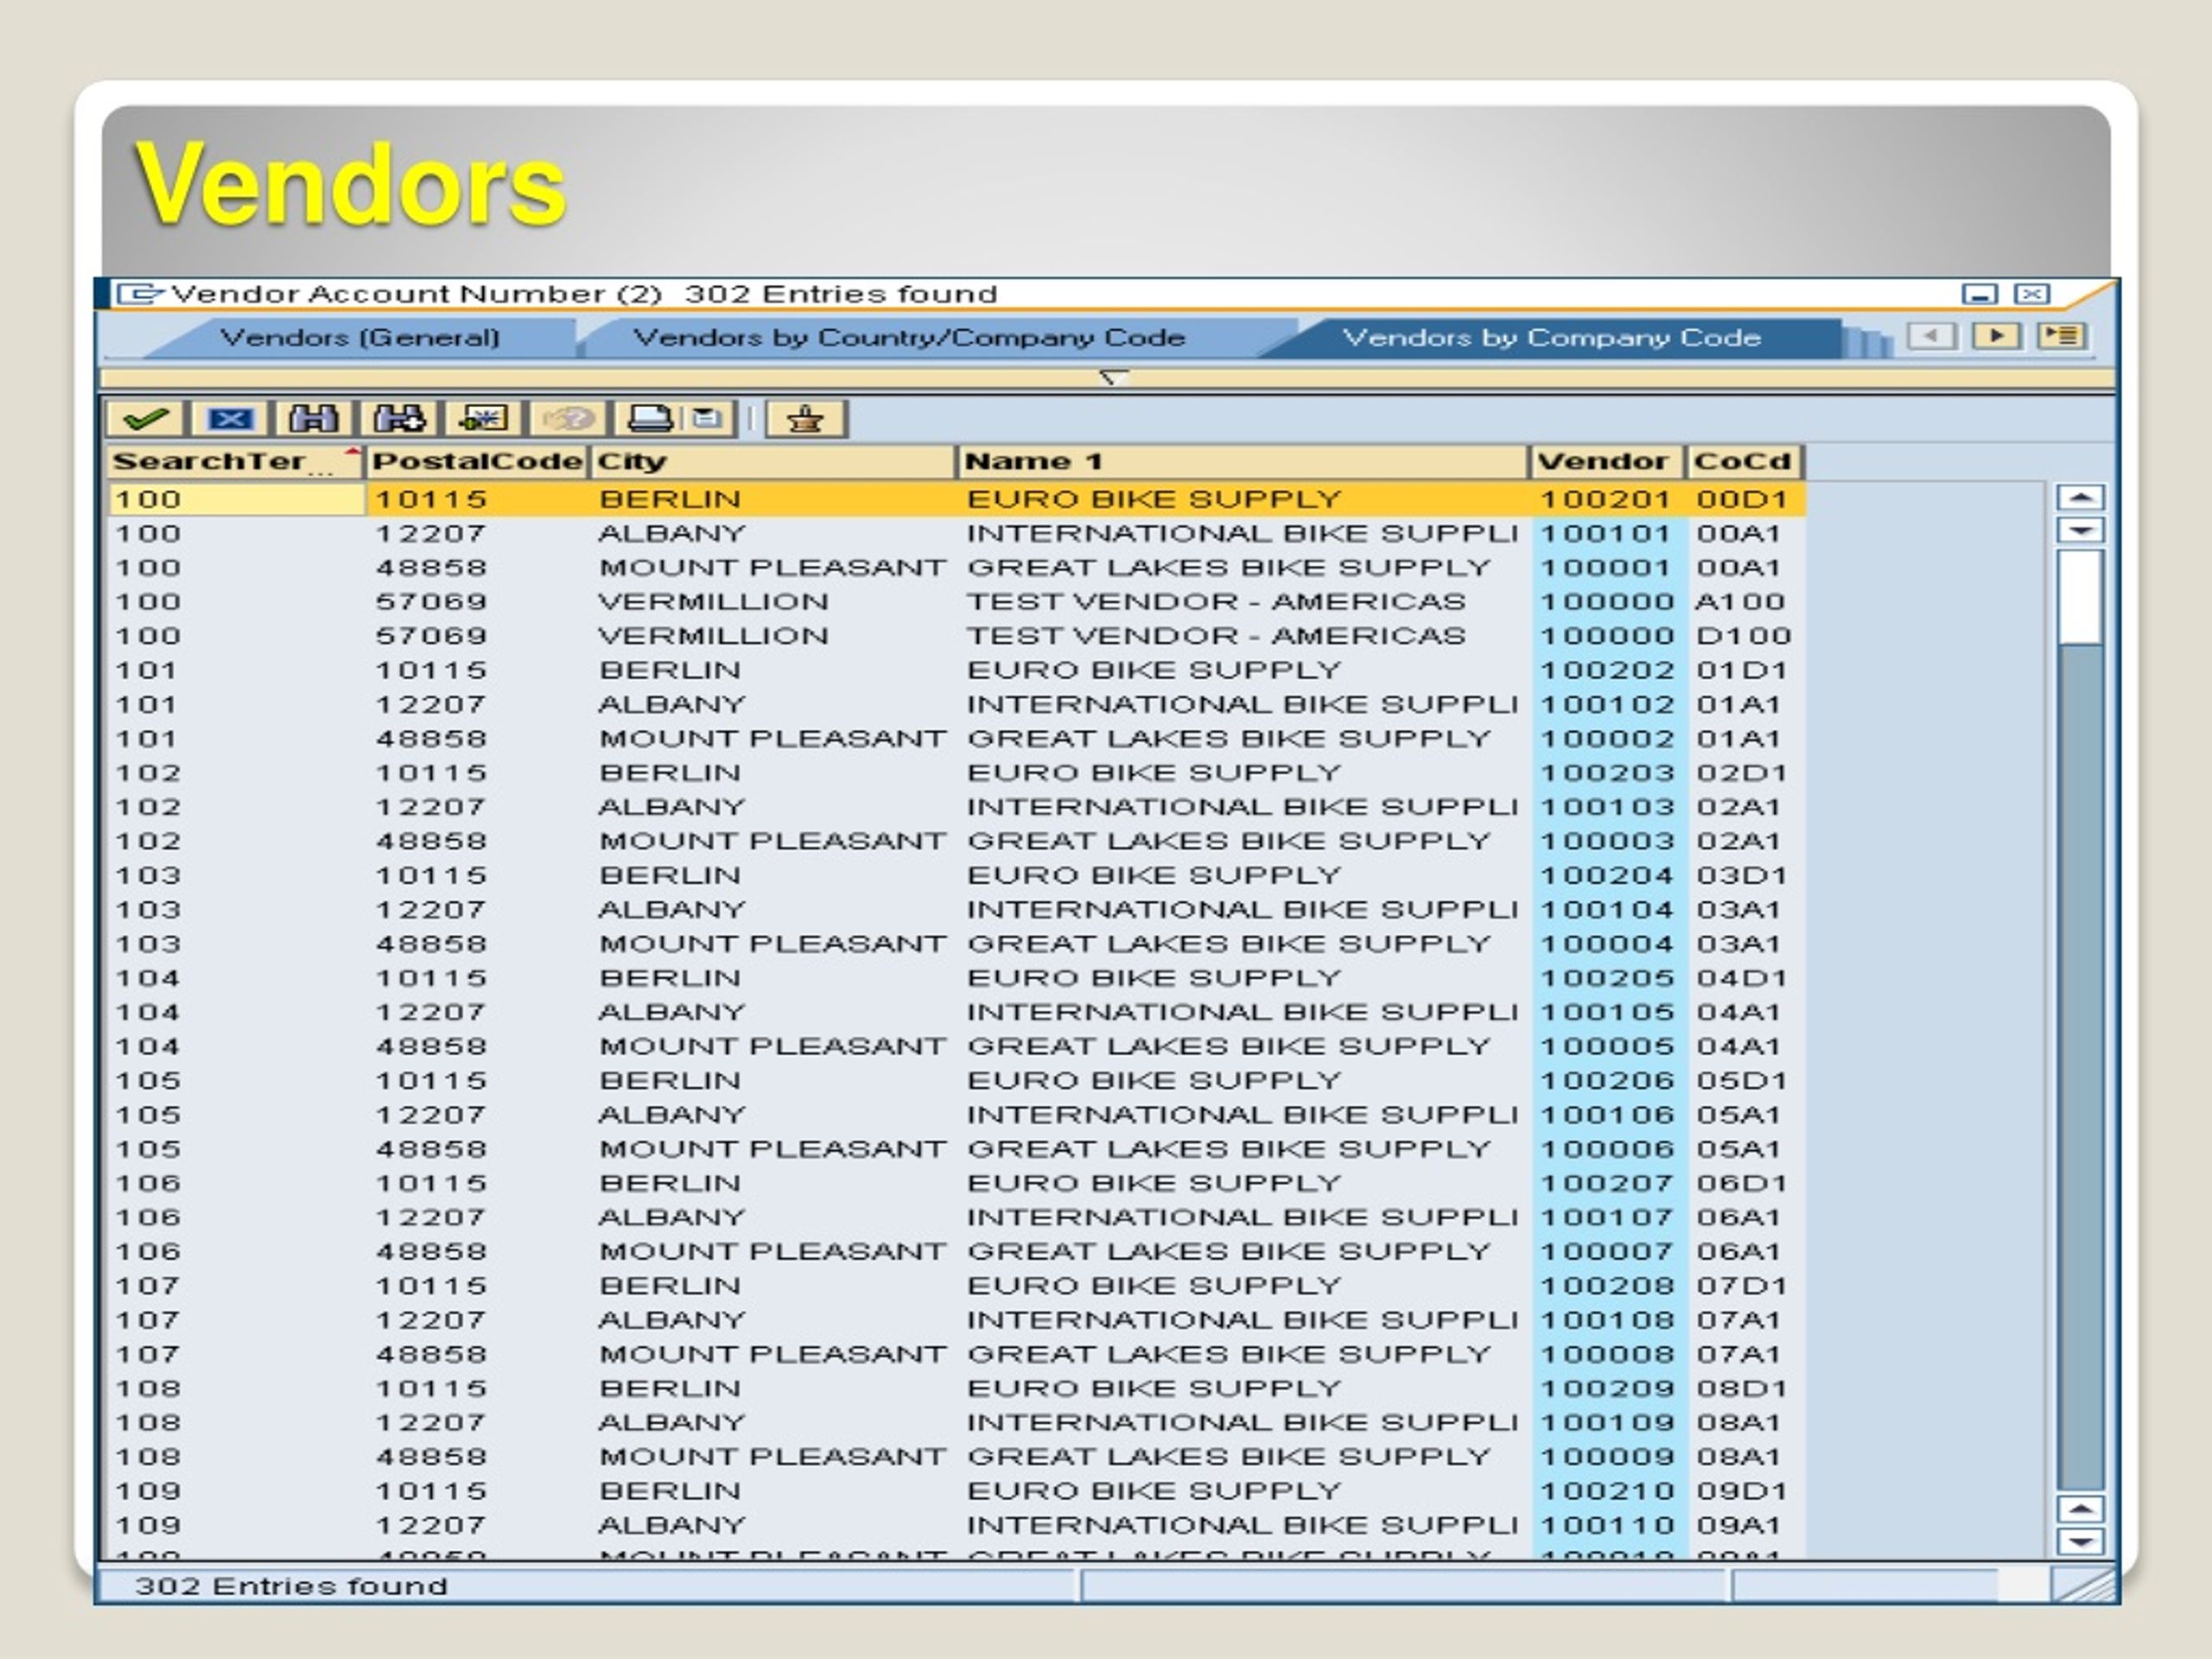The image size is (2212, 1659).
Task: Cancel the search help with blue X icon
Action: [230, 418]
